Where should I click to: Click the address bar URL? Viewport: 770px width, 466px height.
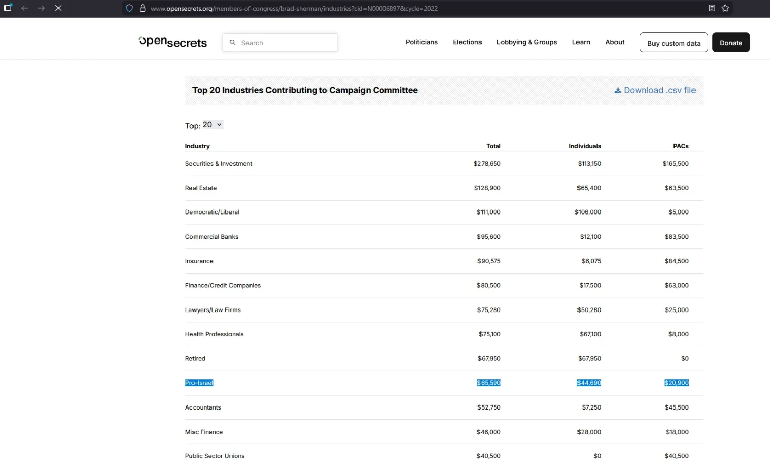pos(294,8)
